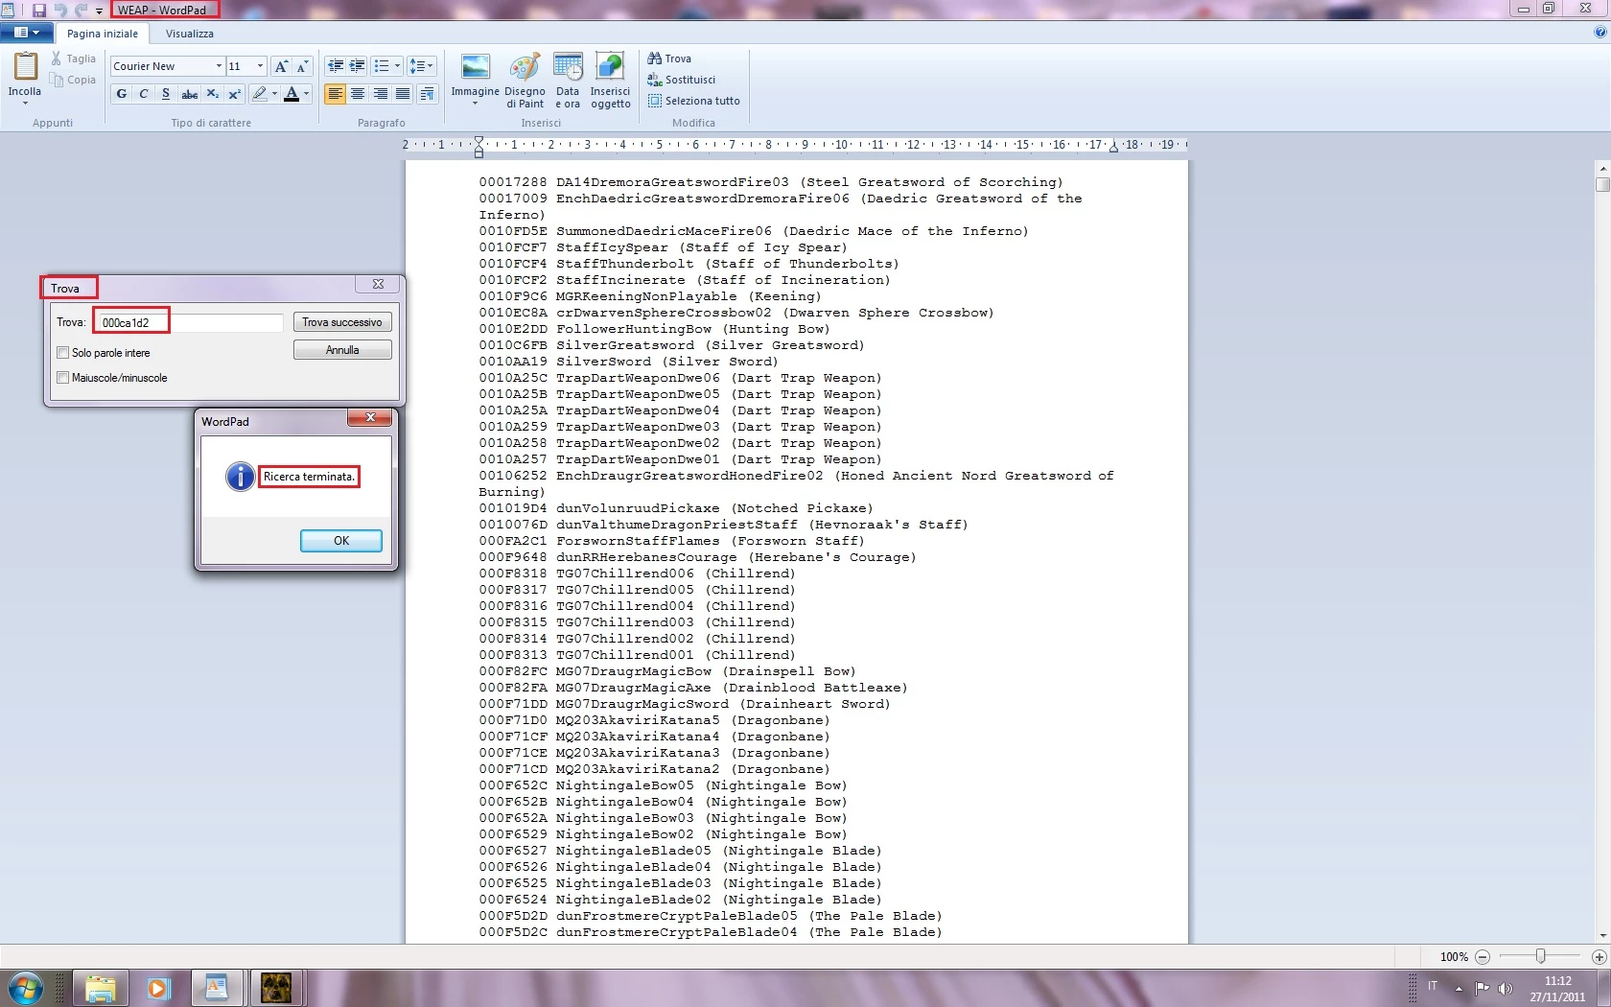Click the grow font size icon
This screenshot has width=1611, height=1007.
pyautogui.click(x=281, y=66)
